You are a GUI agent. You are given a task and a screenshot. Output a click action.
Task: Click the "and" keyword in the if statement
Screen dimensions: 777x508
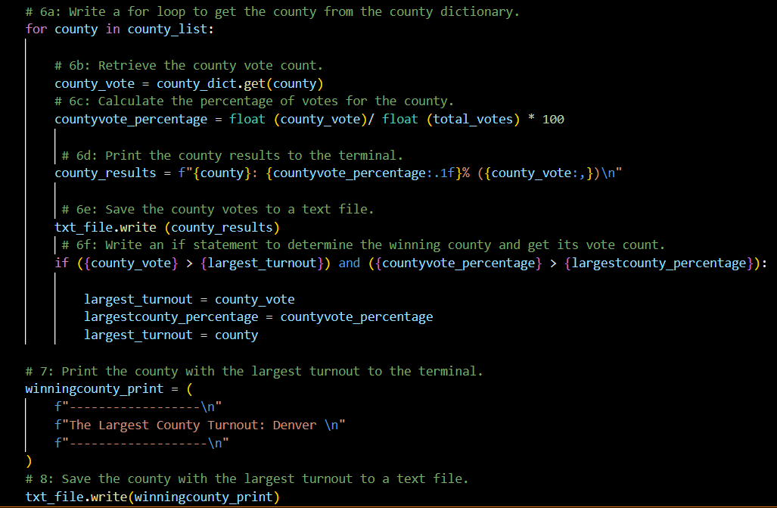pyautogui.click(x=350, y=263)
